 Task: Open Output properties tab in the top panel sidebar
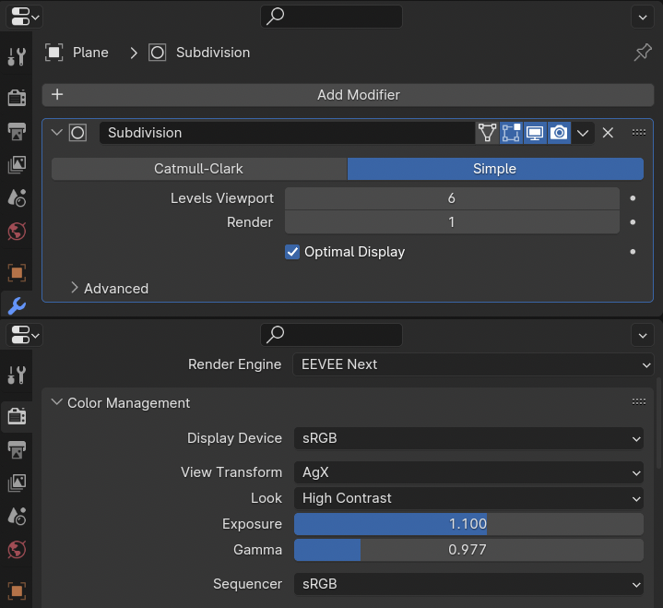17,131
